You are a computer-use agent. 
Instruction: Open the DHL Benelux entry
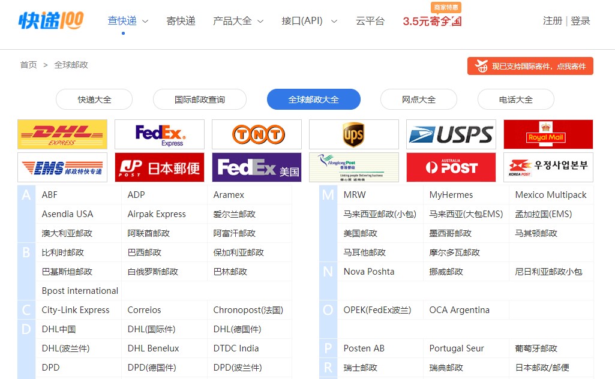pyautogui.click(x=154, y=348)
